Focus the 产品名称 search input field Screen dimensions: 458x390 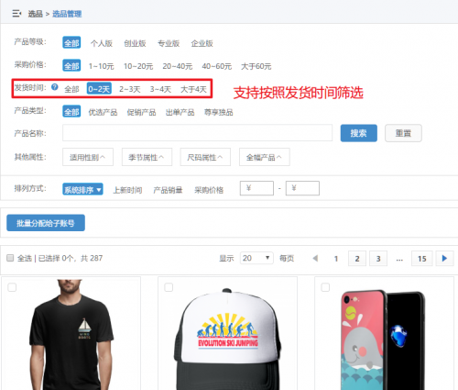coord(198,133)
